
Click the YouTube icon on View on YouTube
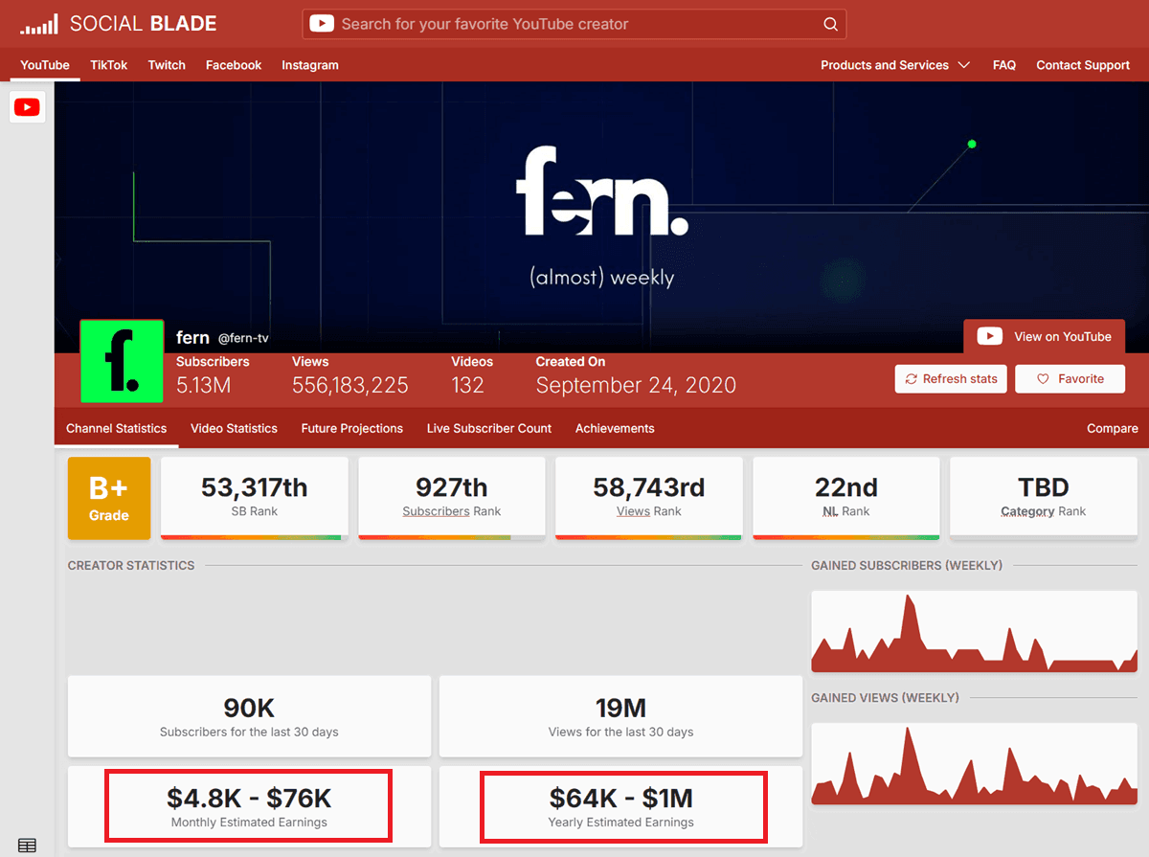point(990,336)
